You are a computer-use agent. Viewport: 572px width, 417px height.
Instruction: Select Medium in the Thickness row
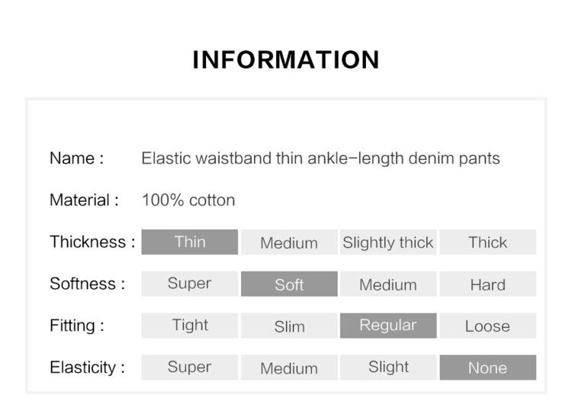pos(289,242)
